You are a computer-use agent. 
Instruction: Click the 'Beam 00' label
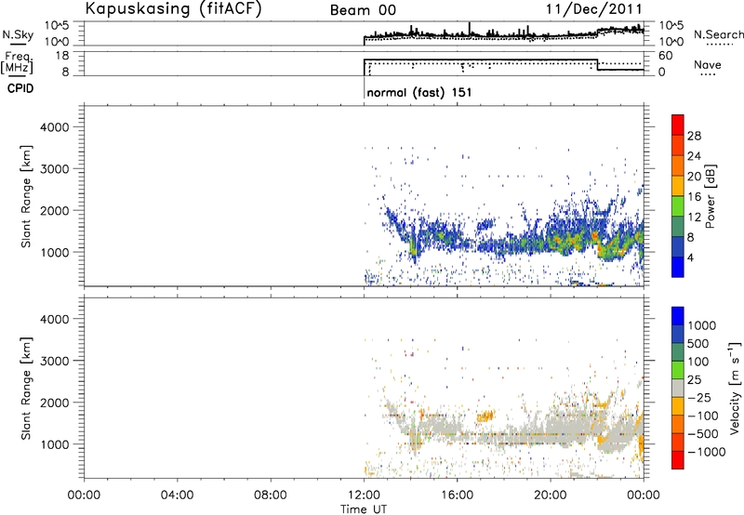click(363, 10)
